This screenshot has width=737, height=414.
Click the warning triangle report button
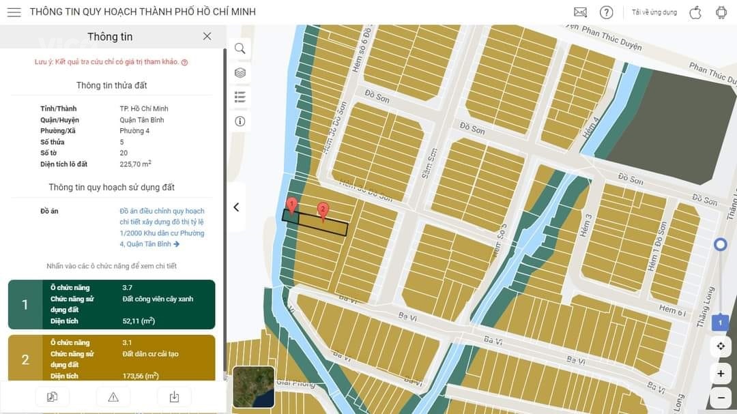pos(113,397)
